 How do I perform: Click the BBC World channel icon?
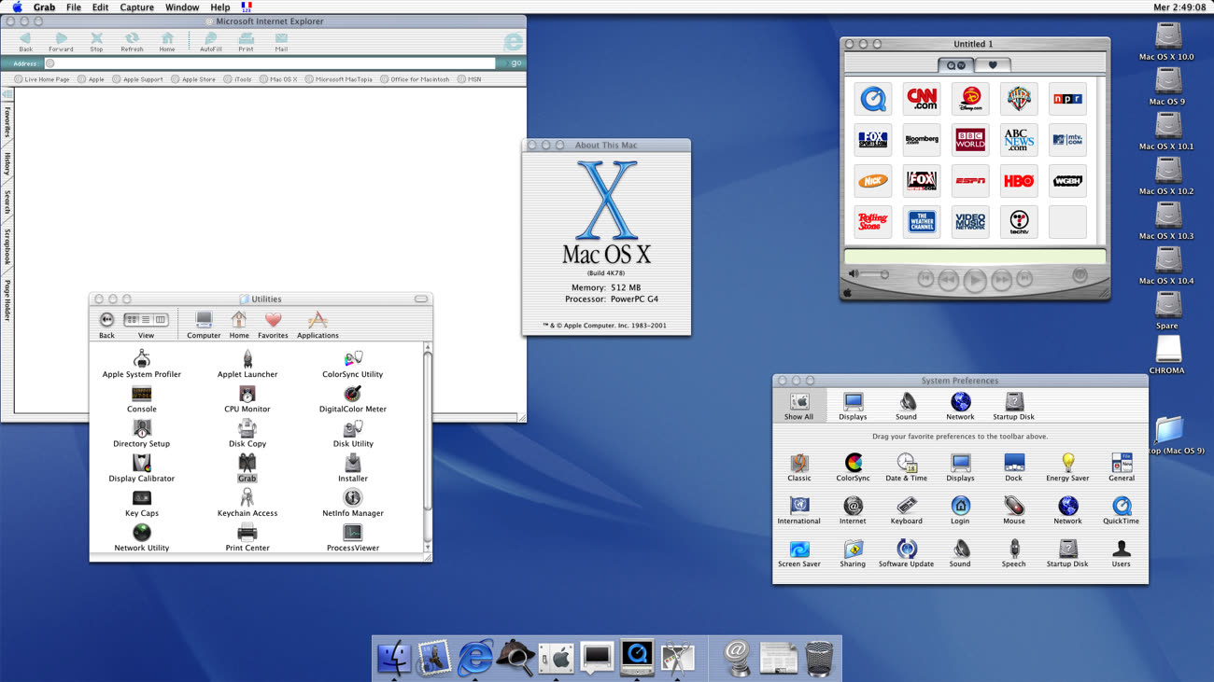tap(970, 140)
